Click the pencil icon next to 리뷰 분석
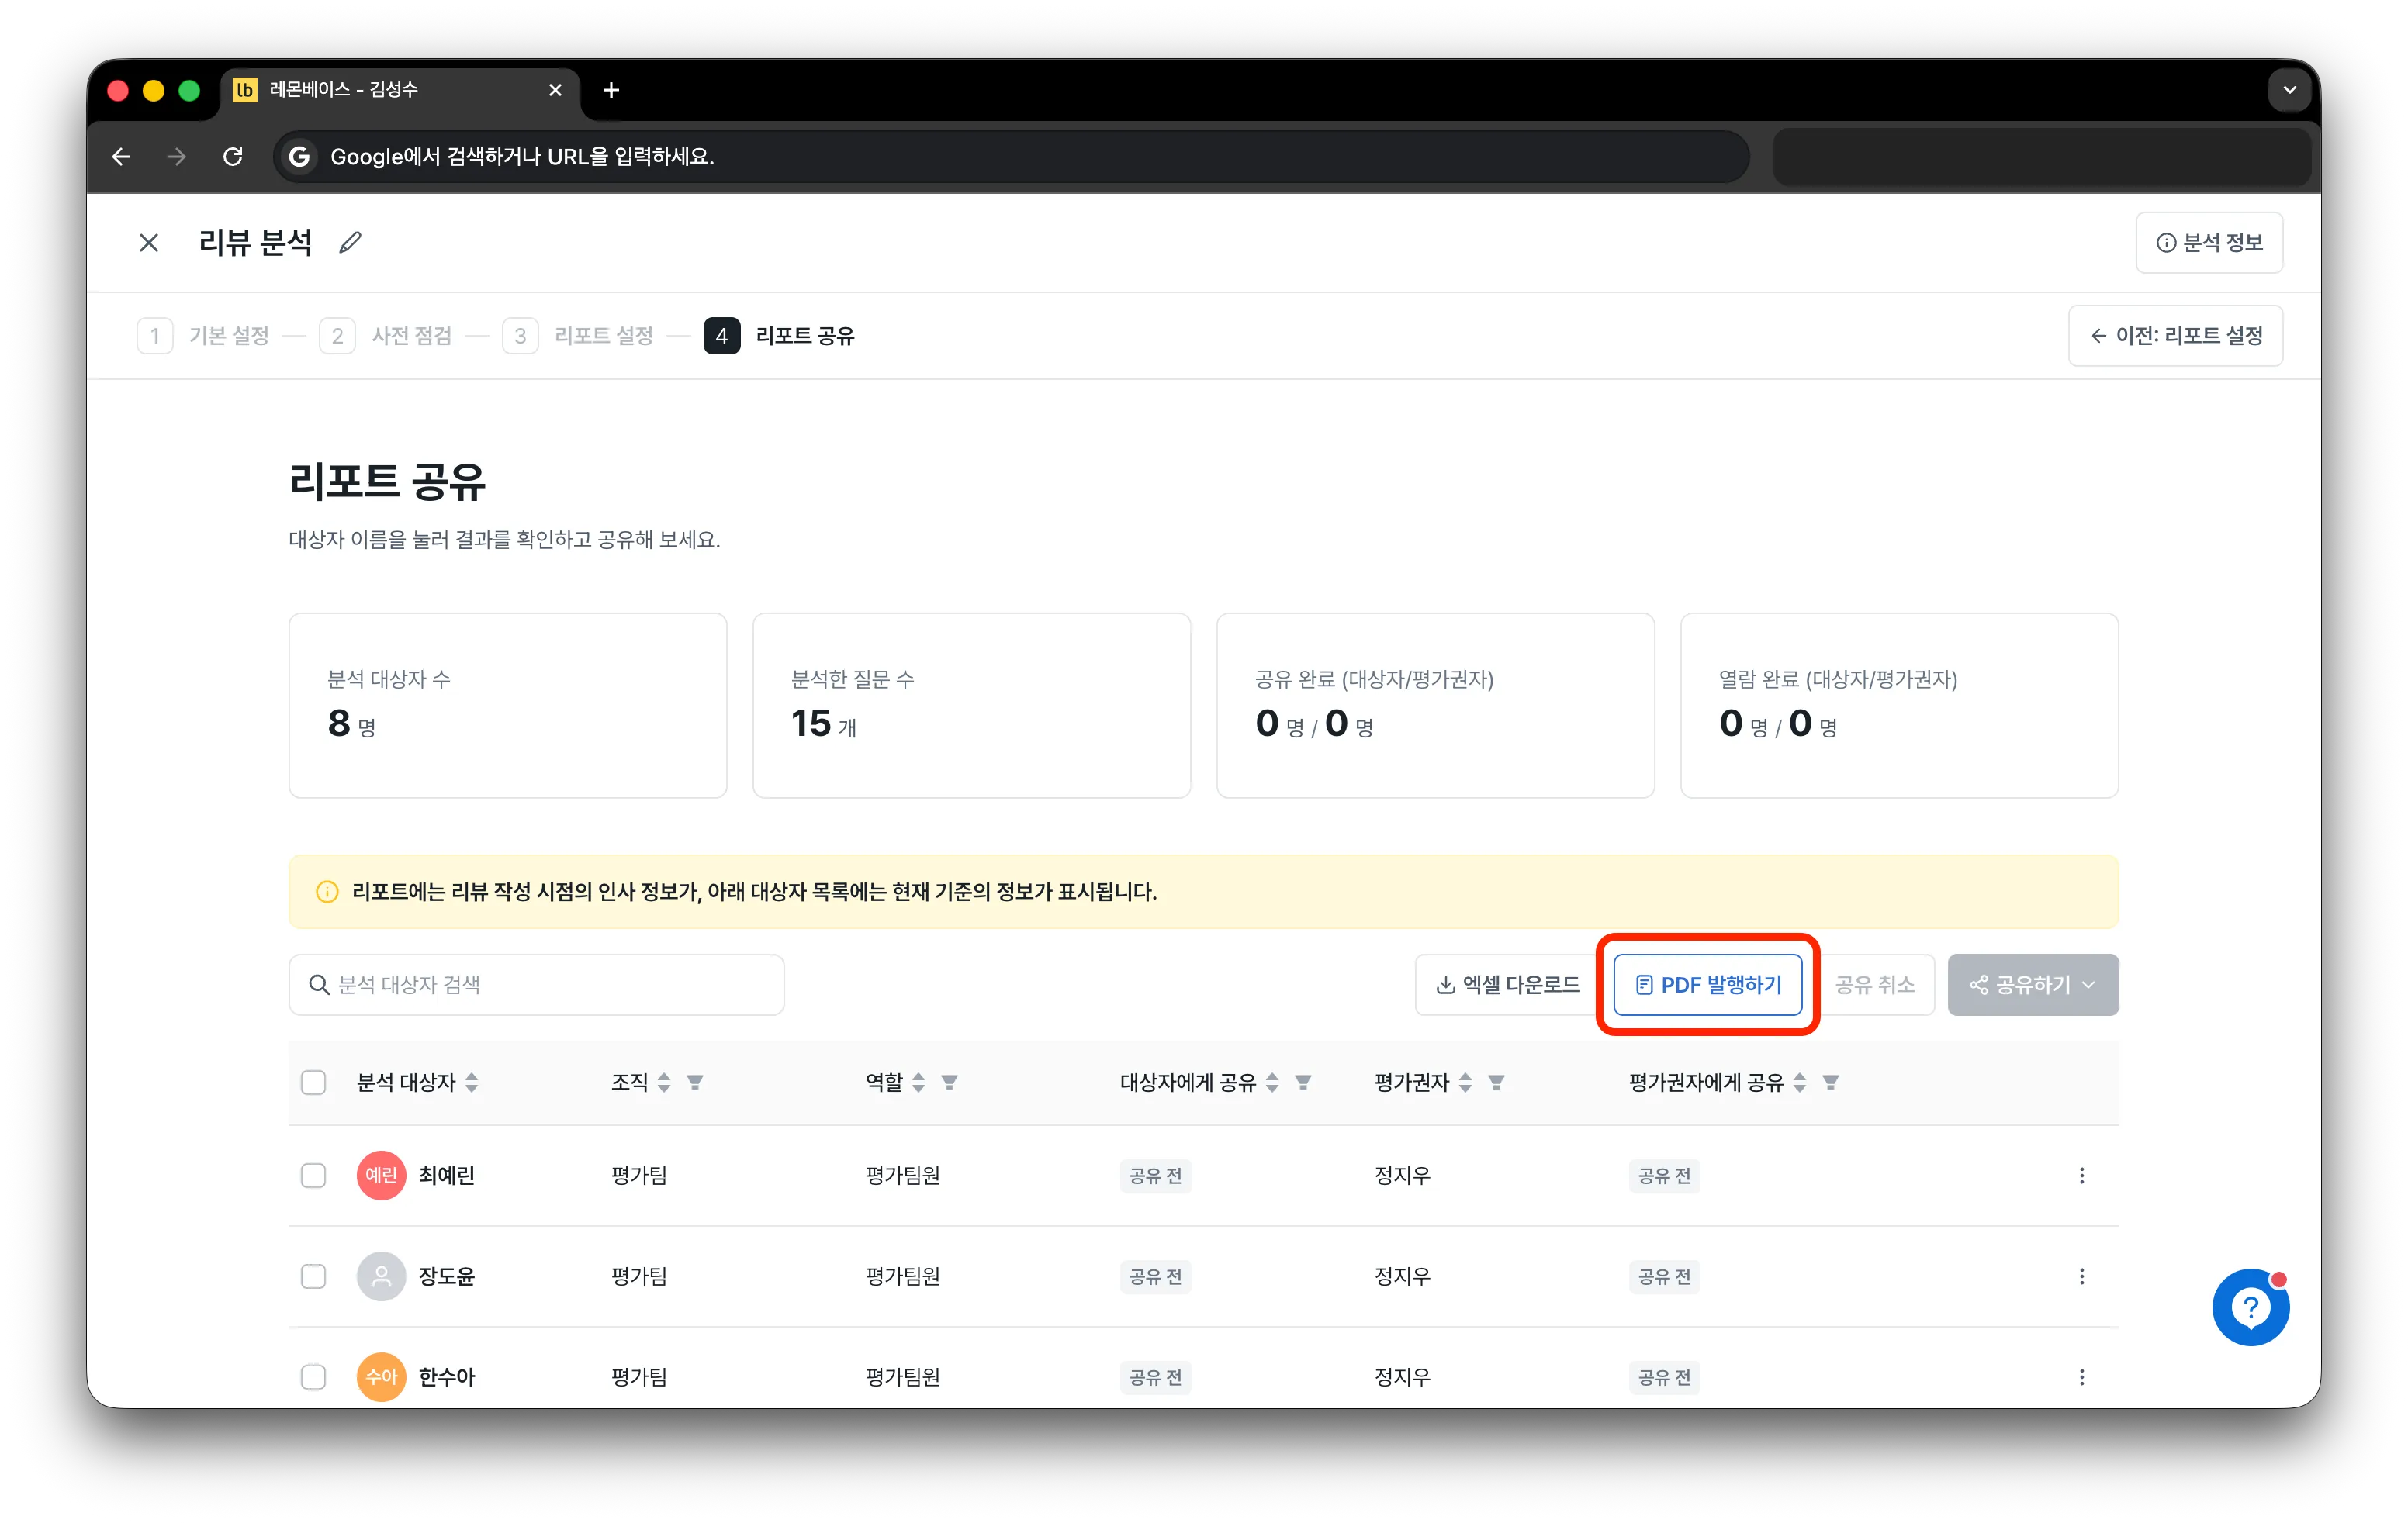Screen dimensions: 2408x1523 pos(350,242)
